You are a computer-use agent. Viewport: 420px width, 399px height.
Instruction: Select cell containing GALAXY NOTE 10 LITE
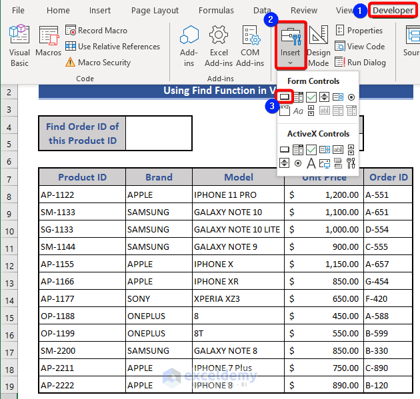tap(239, 229)
